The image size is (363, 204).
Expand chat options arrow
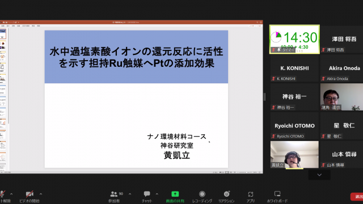(157, 194)
